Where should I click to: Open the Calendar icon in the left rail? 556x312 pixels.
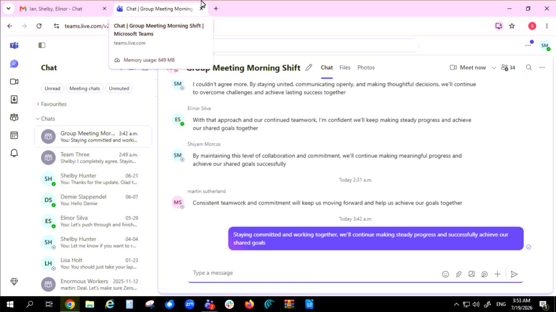(x=14, y=135)
